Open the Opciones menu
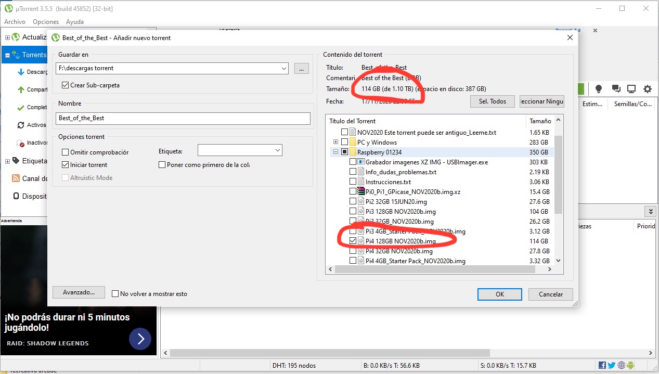Screen dimensions: 659x374 coord(46,22)
